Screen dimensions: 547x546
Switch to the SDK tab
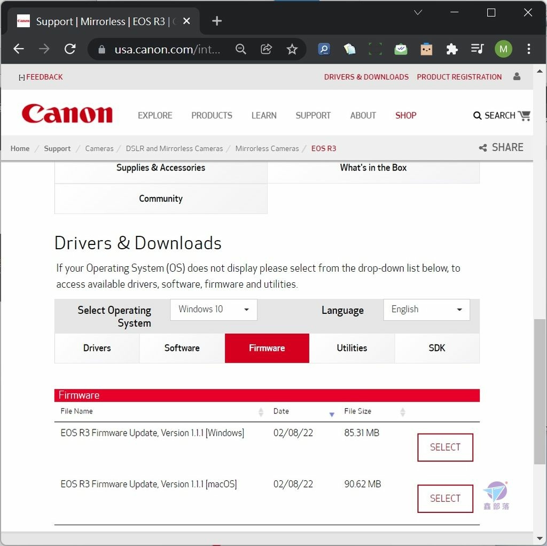pos(437,348)
